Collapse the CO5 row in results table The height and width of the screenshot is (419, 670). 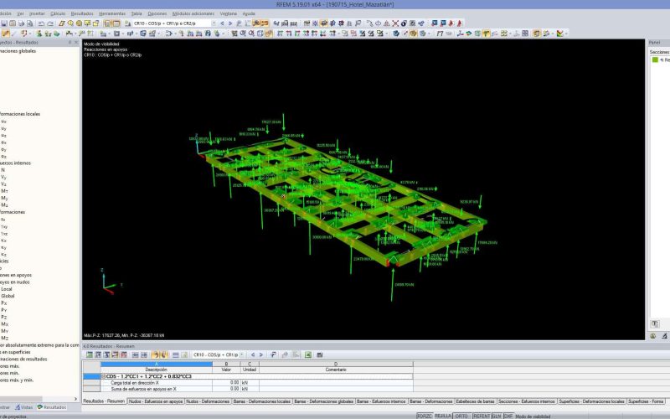pos(103,376)
